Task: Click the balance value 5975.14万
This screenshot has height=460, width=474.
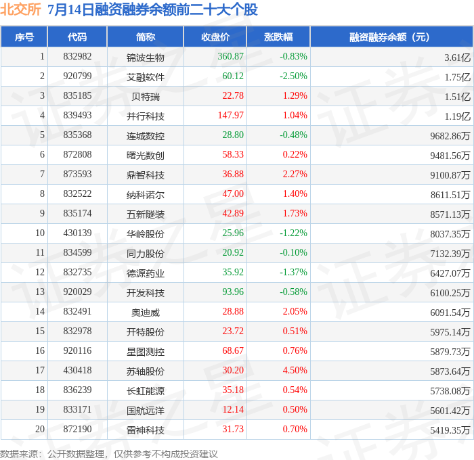Action: click(x=450, y=332)
